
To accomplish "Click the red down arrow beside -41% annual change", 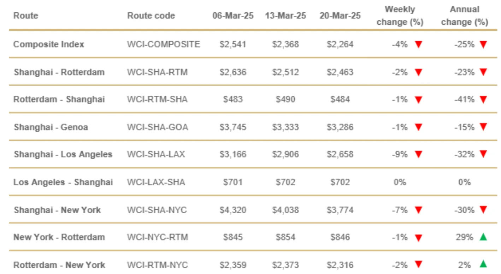I will (x=483, y=100).
